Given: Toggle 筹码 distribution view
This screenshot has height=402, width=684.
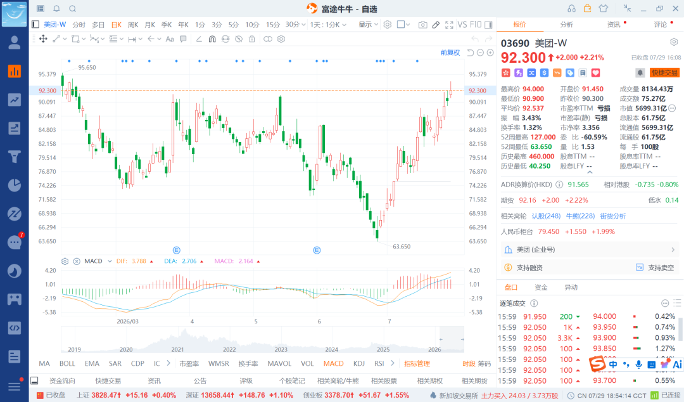Looking at the screenshot, I should coord(484,363).
